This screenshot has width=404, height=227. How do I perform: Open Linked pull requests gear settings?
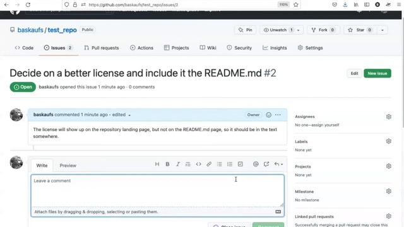tap(389, 216)
